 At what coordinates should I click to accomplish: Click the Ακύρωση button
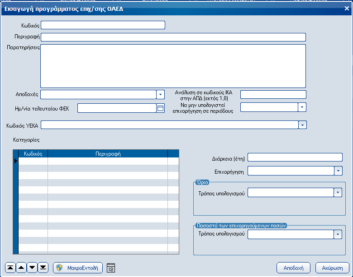(x=332, y=268)
